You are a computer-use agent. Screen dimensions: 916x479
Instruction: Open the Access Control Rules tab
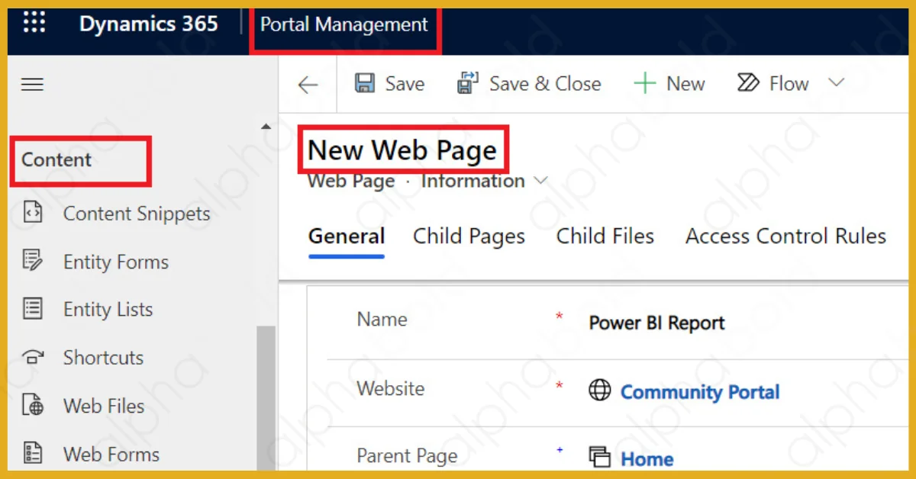tap(786, 236)
